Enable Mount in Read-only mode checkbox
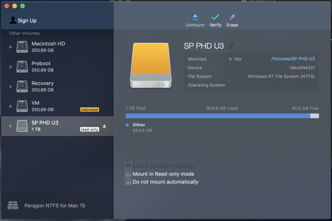 click(128, 174)
